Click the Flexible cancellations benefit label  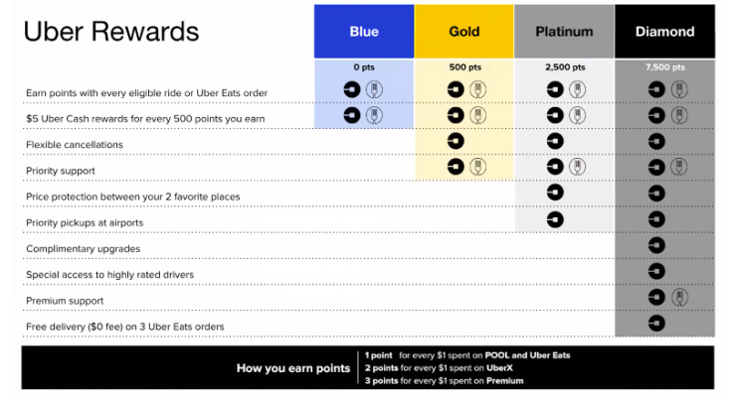coord(76,145)
